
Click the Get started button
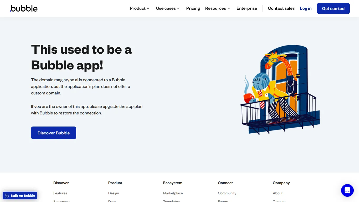click(333, 8)
